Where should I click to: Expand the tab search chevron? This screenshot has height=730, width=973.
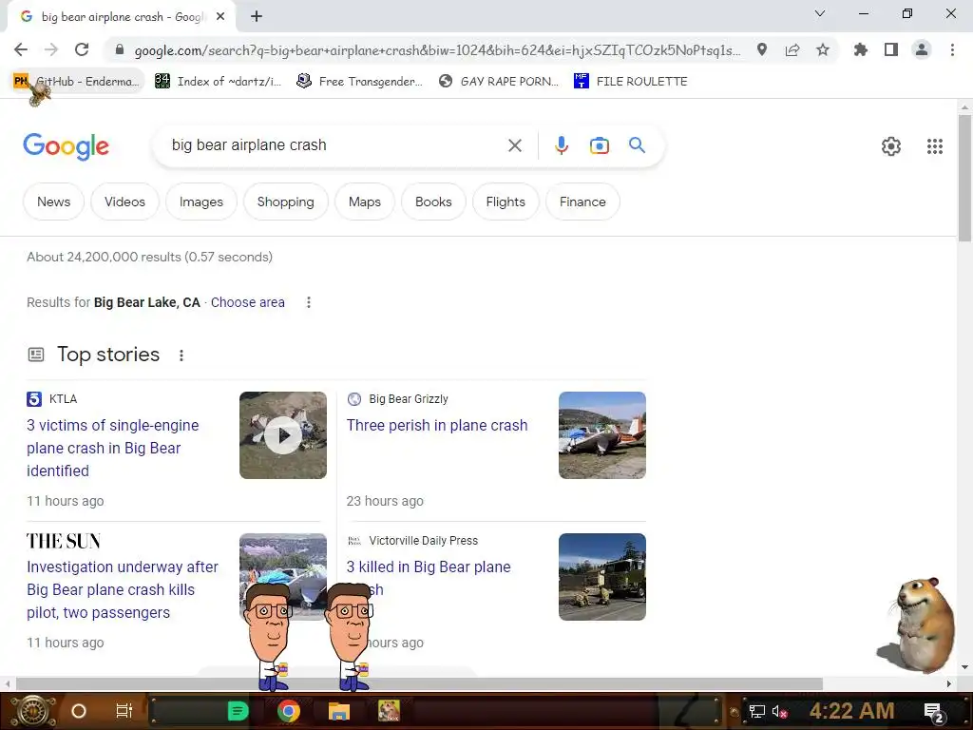tap(820, 13)
